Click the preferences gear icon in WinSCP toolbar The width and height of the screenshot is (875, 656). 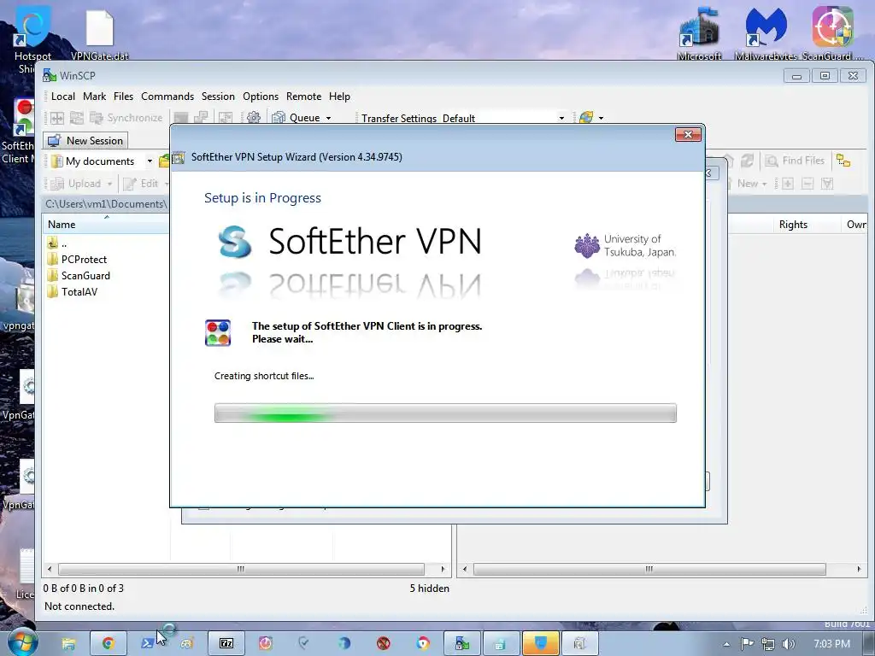pyautogui.click(x=253, y=118)
